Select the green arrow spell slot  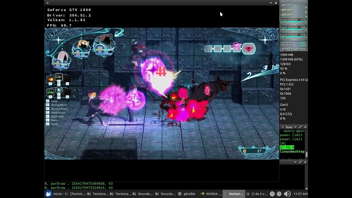[x=50, y=92]
